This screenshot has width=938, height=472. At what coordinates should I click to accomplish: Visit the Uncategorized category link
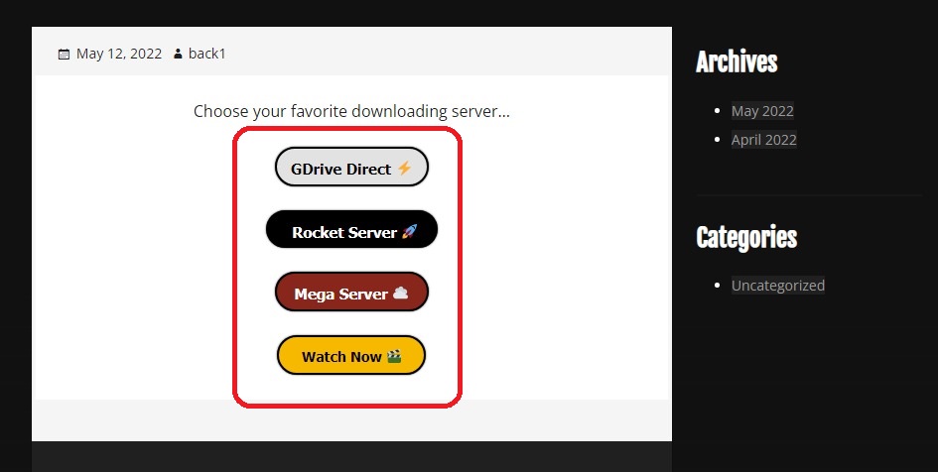pyautogui.click(x=777, y=286)
